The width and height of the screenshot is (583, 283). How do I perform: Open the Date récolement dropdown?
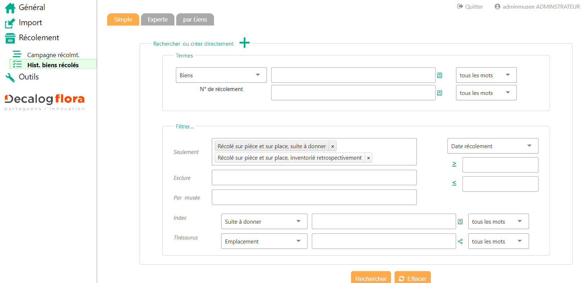coord(492,146)
